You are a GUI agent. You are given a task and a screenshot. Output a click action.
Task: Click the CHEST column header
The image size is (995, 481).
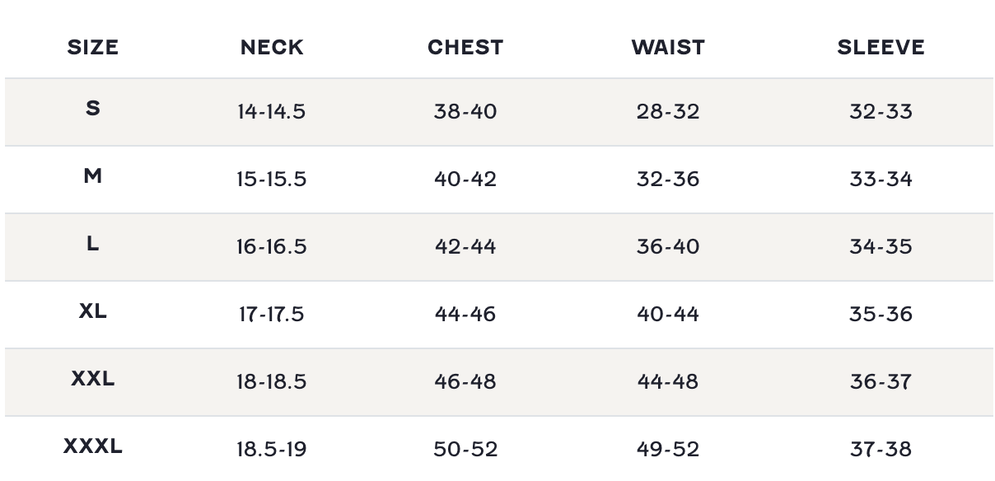pyautogui.click(x=465, y=48)
